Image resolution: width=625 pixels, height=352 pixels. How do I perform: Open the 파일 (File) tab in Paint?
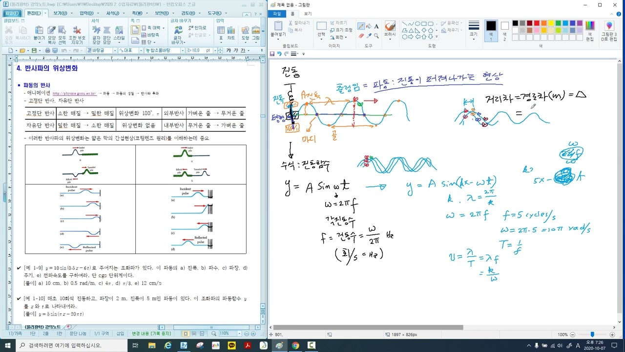click(276, 14)
